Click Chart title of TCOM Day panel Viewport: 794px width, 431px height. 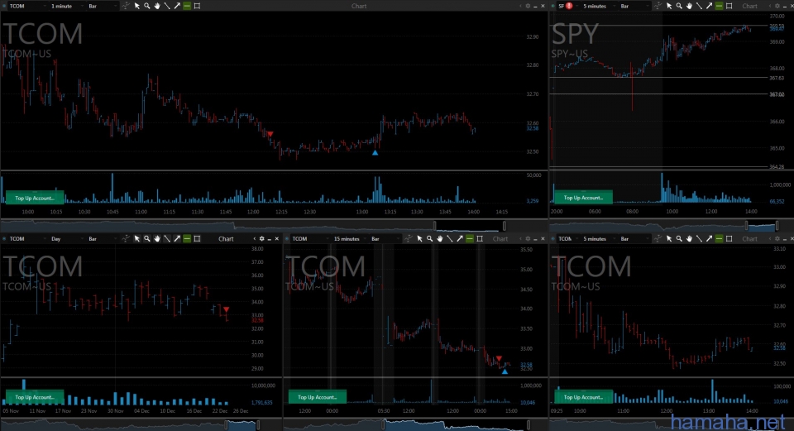(226, 238)
